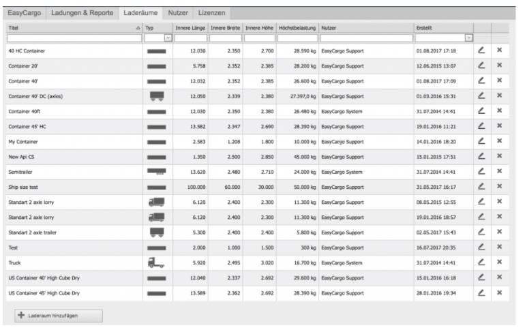
Task: Edit the Semitrailer cargo space
Action: coord(482,171)
